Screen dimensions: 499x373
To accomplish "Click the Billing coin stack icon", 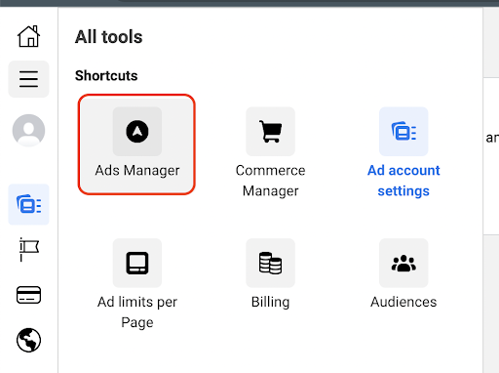I will tap(270, 263).
